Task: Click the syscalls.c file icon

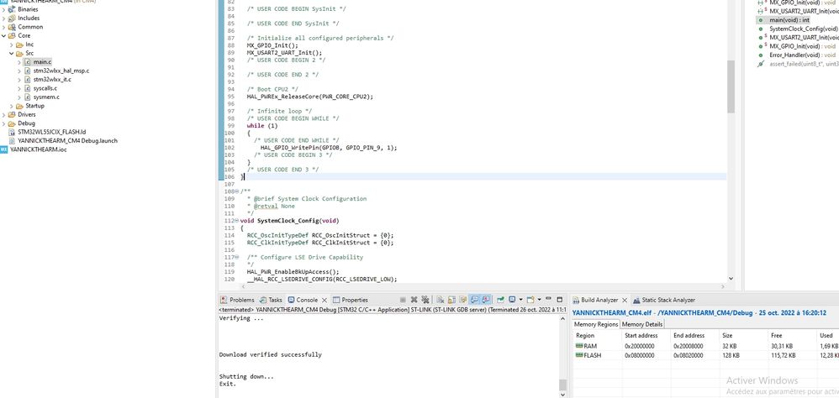Action: (27, 88)
